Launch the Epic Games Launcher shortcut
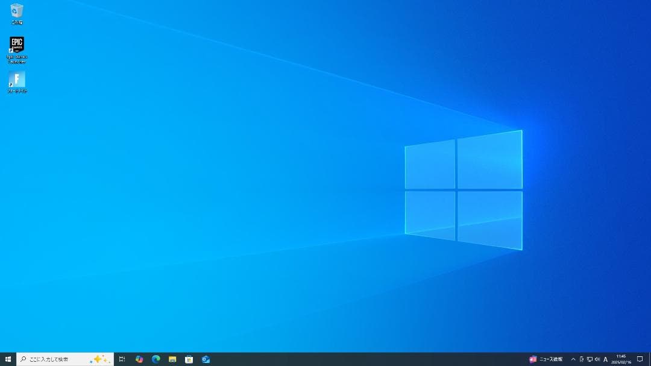This screenshot has width=651, height=366. [x=17, y=47]
